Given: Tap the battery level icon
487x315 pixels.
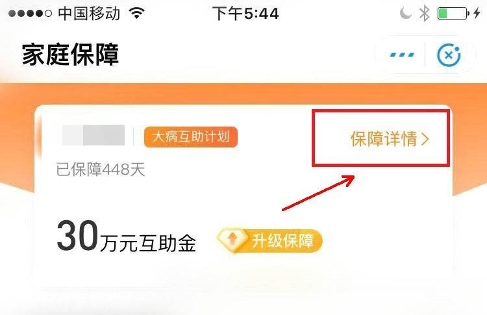Looking at the screenshot, I should click(453, 14).
